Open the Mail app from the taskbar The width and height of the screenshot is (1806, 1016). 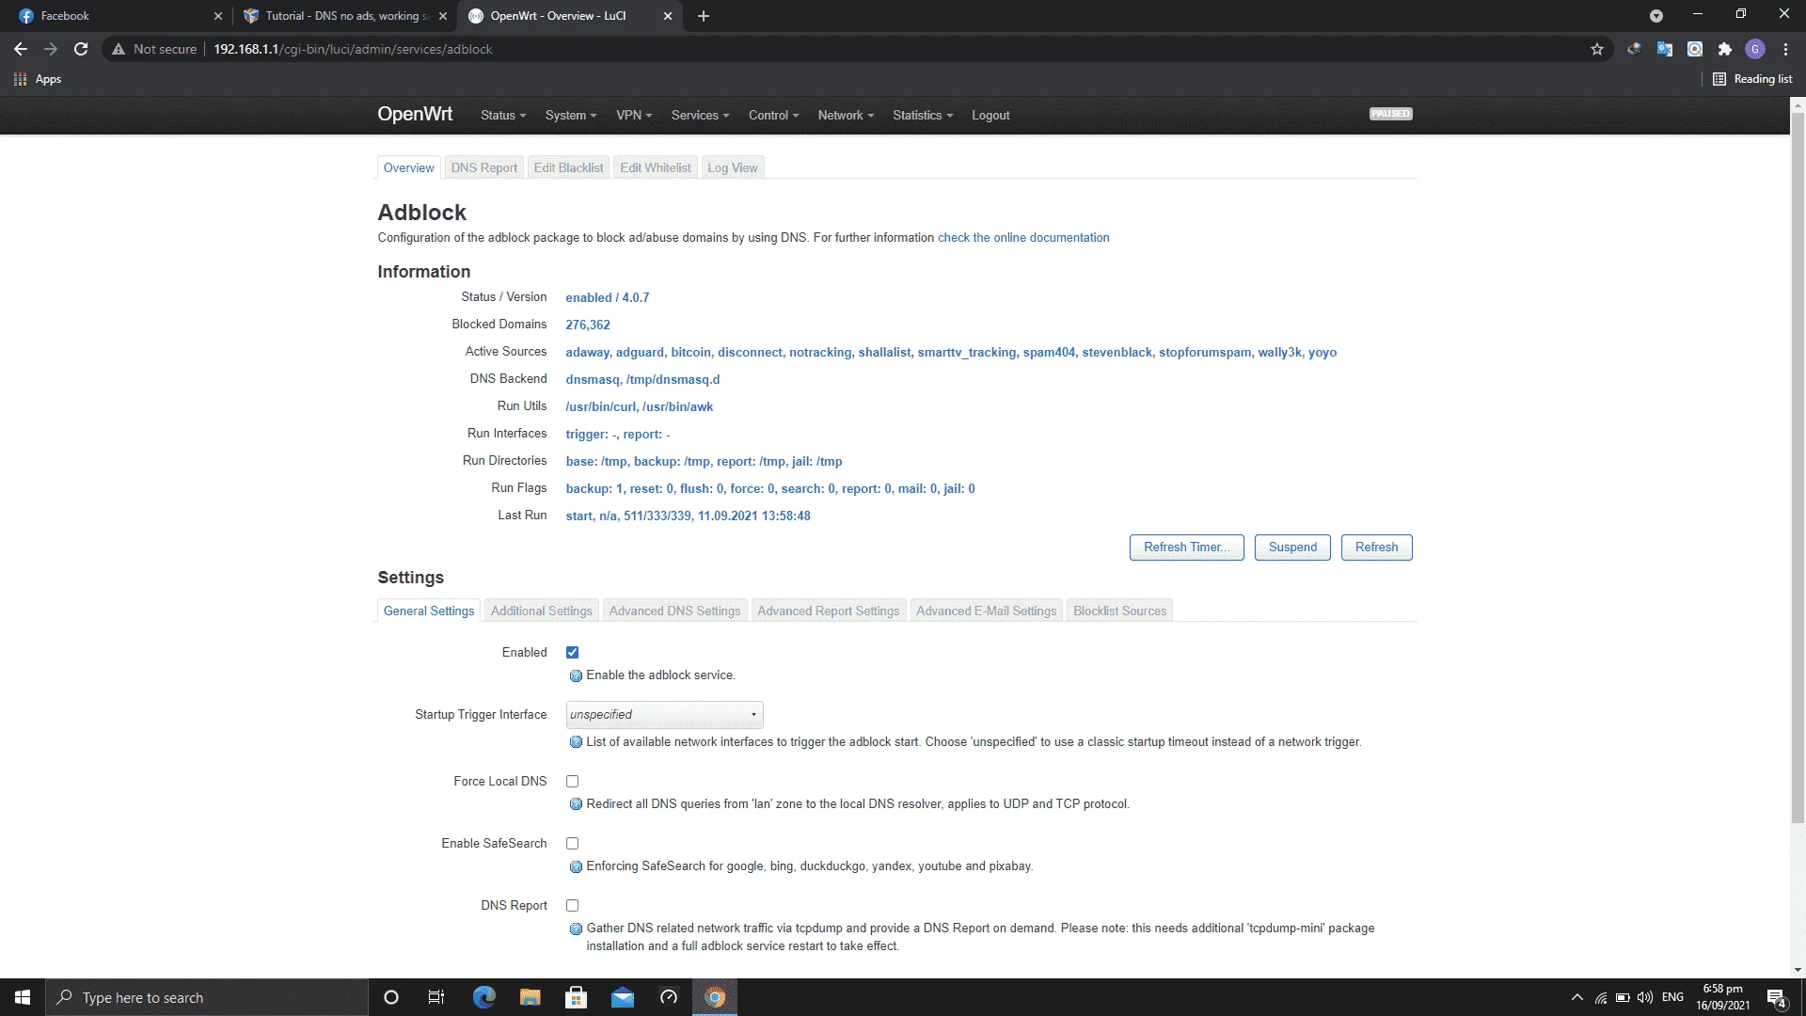pos(622,997)
